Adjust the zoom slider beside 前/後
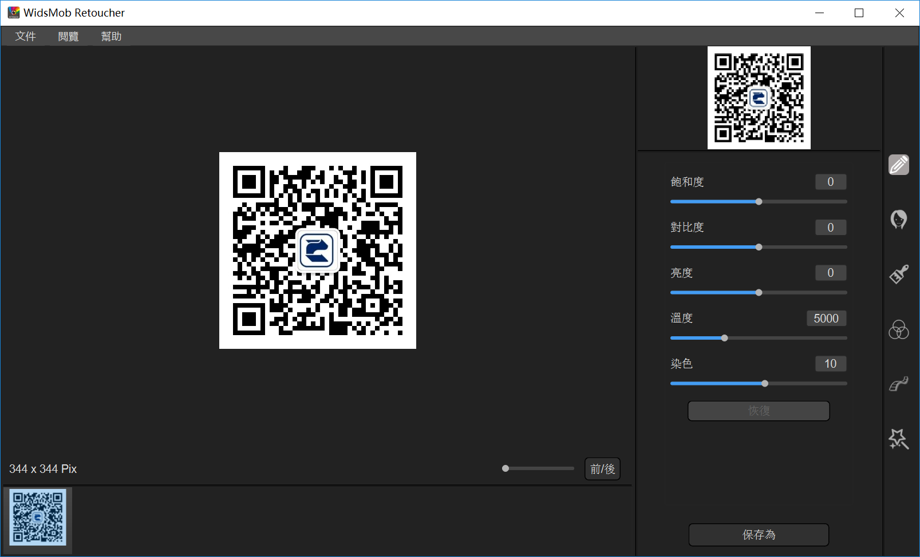This screenshot has height=557, width=920. point(538,468)
